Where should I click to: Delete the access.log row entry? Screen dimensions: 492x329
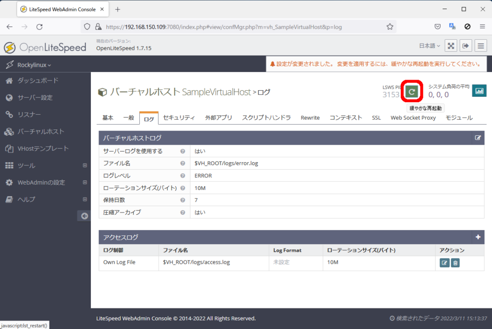coord(455,262)
